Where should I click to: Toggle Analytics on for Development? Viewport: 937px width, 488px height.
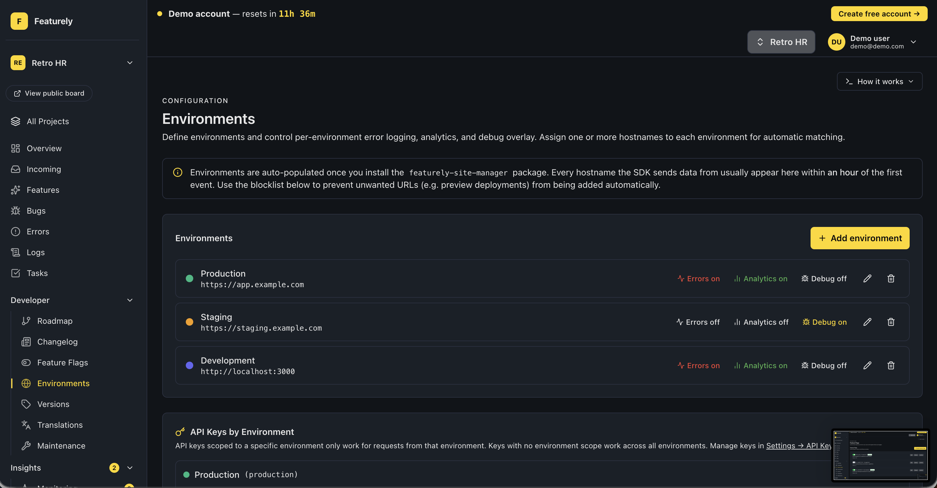(760, 366)
